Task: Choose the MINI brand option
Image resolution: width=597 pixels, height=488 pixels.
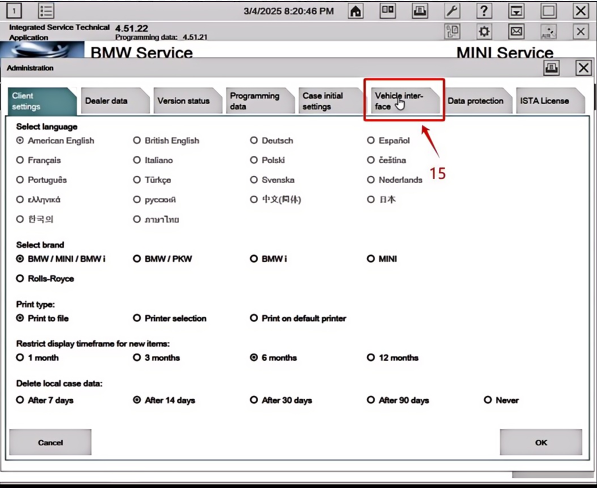Action: pos(371,259)
